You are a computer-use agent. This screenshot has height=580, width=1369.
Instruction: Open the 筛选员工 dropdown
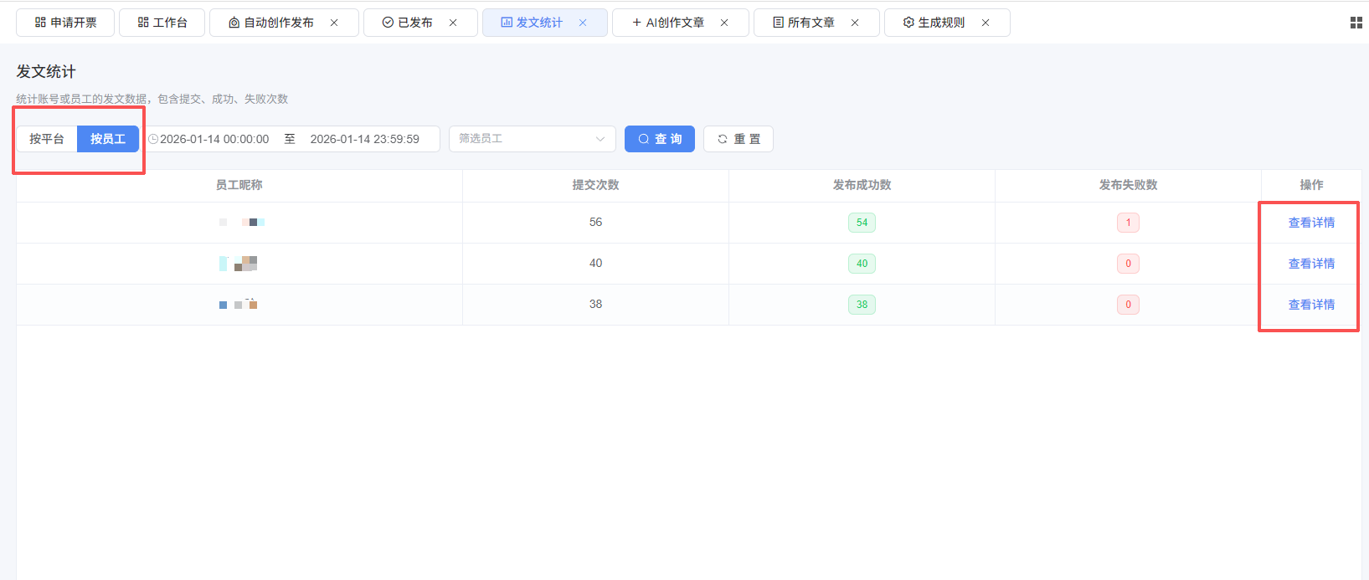pyautogui.click(x=532, y=139)
